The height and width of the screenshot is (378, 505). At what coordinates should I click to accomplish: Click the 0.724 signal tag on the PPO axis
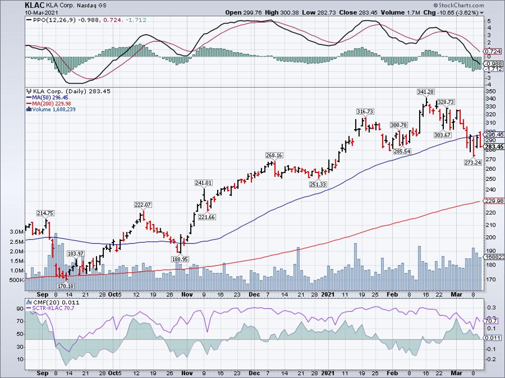[x=493, y=52]
